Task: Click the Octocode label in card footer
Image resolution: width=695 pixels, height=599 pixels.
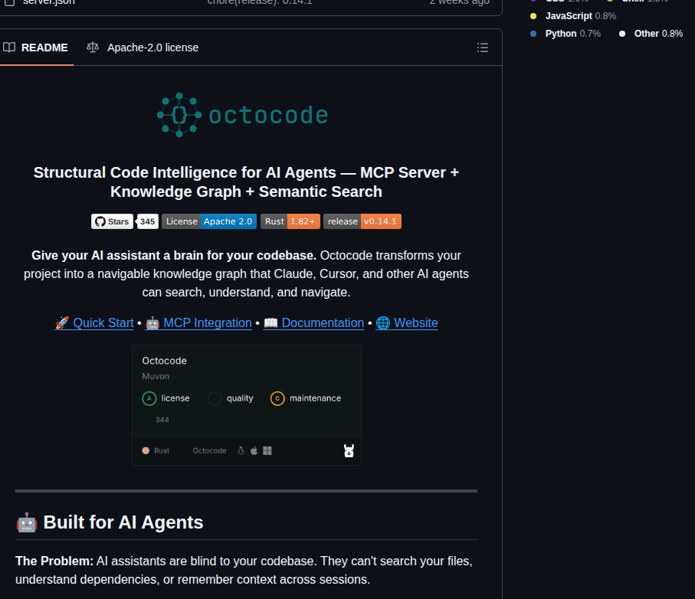Action: [210, 450]
